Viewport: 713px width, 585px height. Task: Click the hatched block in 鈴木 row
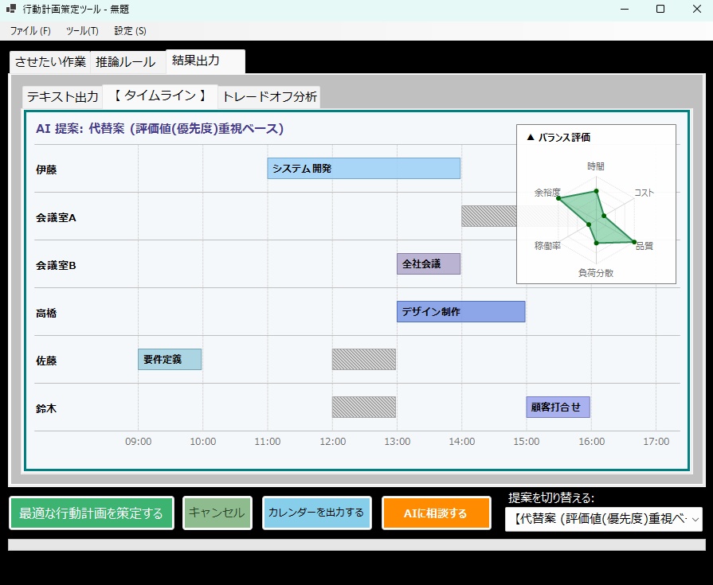364,407
